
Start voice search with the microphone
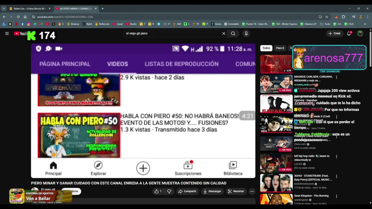coord(246,33)
